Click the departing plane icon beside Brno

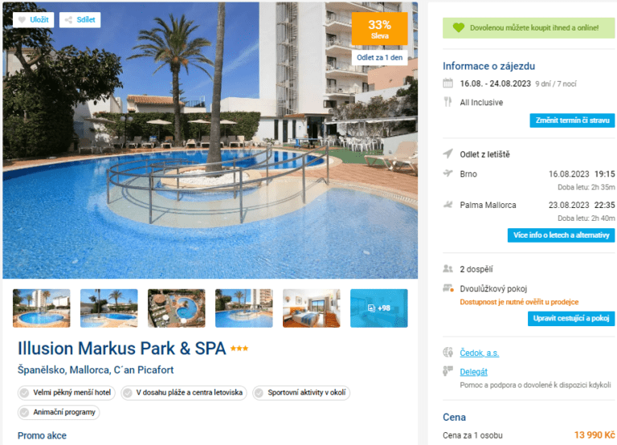[x=447, y=174]
